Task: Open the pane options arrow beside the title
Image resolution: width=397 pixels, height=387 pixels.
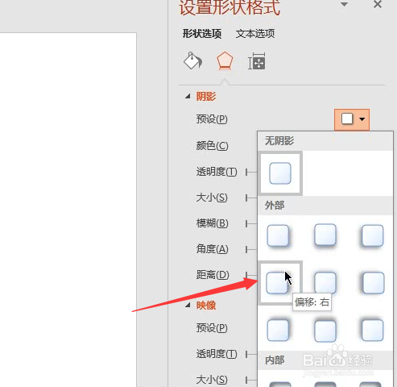Action: click(x=344, y=4)
